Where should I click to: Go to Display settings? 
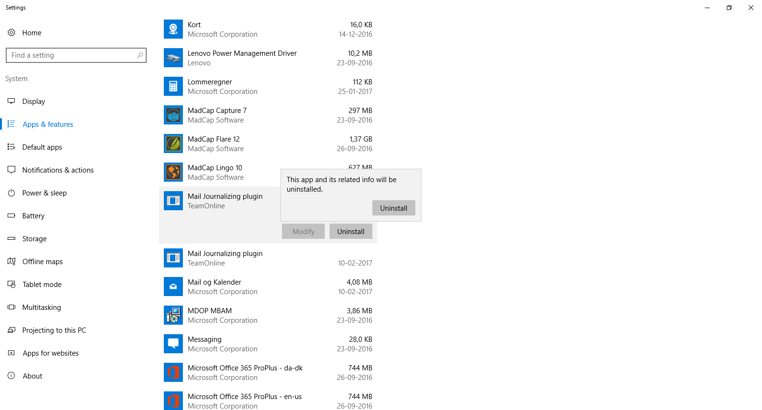(76, 101)
